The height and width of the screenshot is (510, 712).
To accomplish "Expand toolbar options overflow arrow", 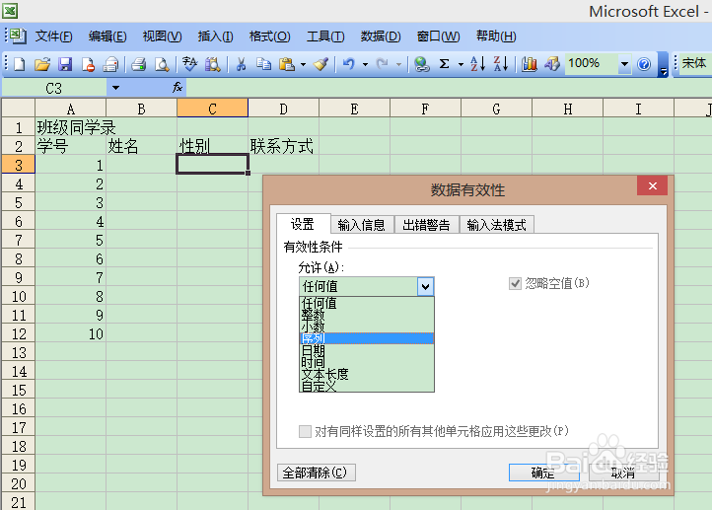I will pyautogui.click(x=664, y=65).
